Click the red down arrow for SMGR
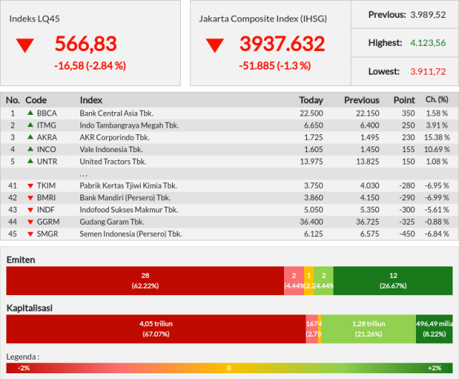The height and width of the screenshot is (379, 459). point(30,234)
